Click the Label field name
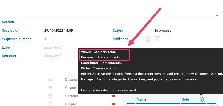The height and width of the screenshot is (106, 223). click(6, 48)
